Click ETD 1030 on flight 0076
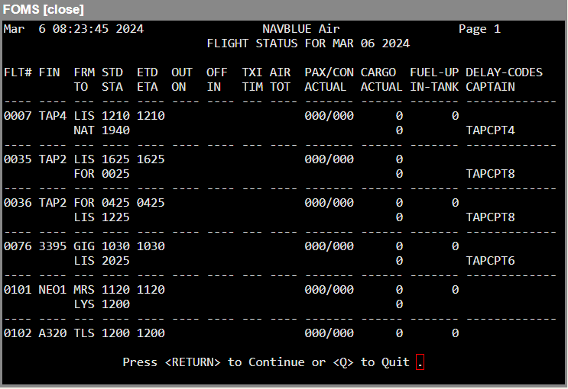 click(151, 246)
